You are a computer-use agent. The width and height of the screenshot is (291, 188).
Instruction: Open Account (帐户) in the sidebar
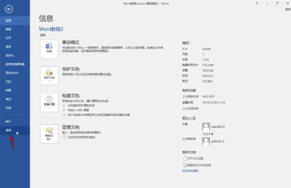pos(15,121)
